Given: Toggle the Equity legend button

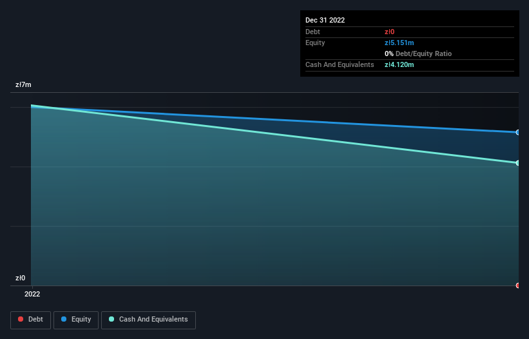Looking at the screenshot, I should [x=76, y=320].
